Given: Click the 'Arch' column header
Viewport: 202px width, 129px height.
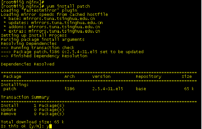Looking at the screenshot, I should click(x=70, y=77).
